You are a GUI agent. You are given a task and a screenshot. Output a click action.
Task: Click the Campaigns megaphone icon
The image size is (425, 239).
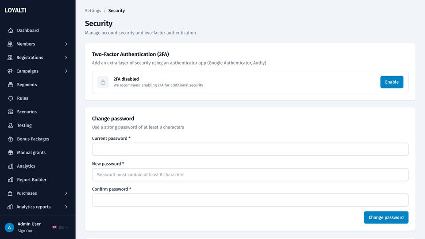point(10,71)
